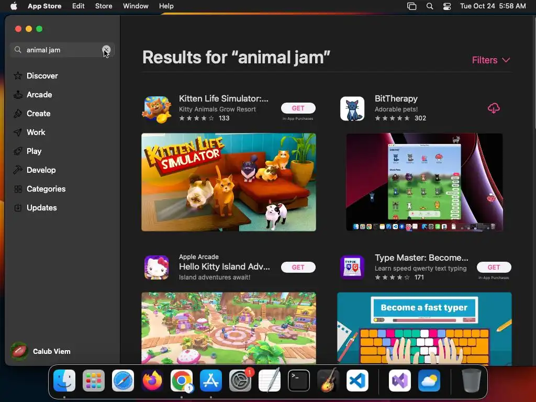Screen dimensions: 536x402
Task: Open Kitten Life Simulator app icon
Action: click(157, 109)
